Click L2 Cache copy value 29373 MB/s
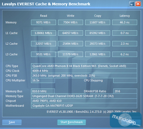 [x=98, y=44]
